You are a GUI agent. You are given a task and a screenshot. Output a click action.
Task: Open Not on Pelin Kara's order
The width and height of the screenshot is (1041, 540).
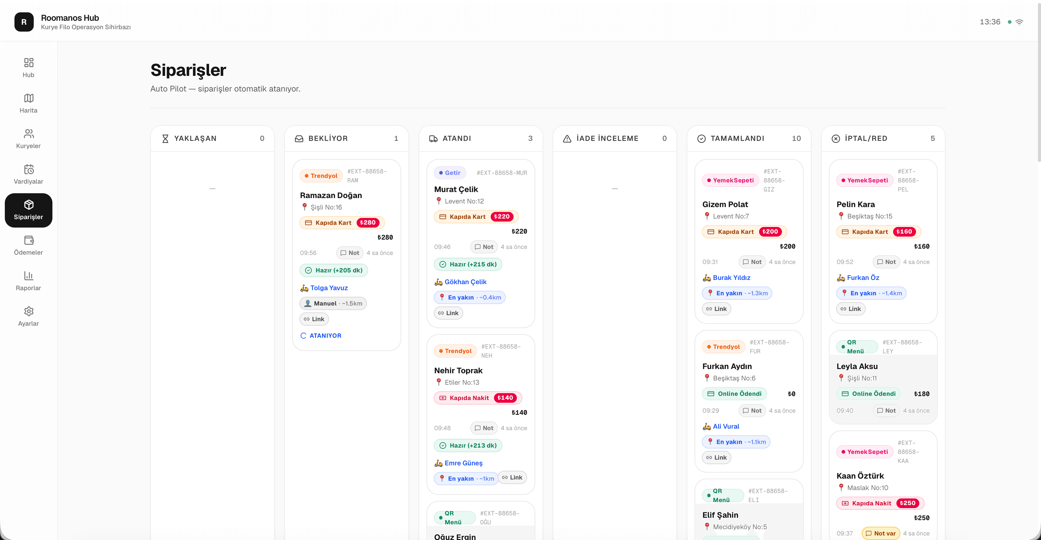886,262
